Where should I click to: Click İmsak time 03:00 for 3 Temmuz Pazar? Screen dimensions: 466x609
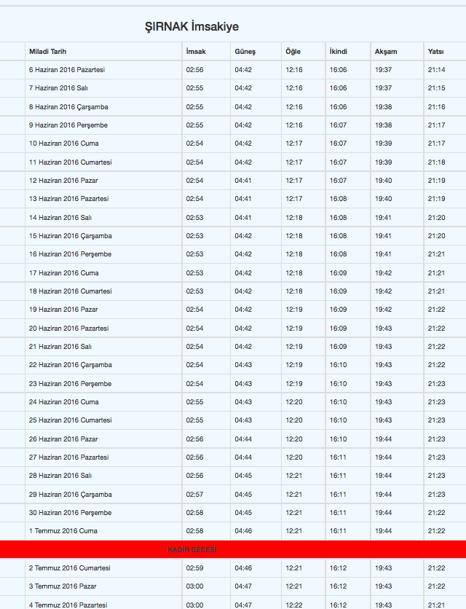point(194,586)
